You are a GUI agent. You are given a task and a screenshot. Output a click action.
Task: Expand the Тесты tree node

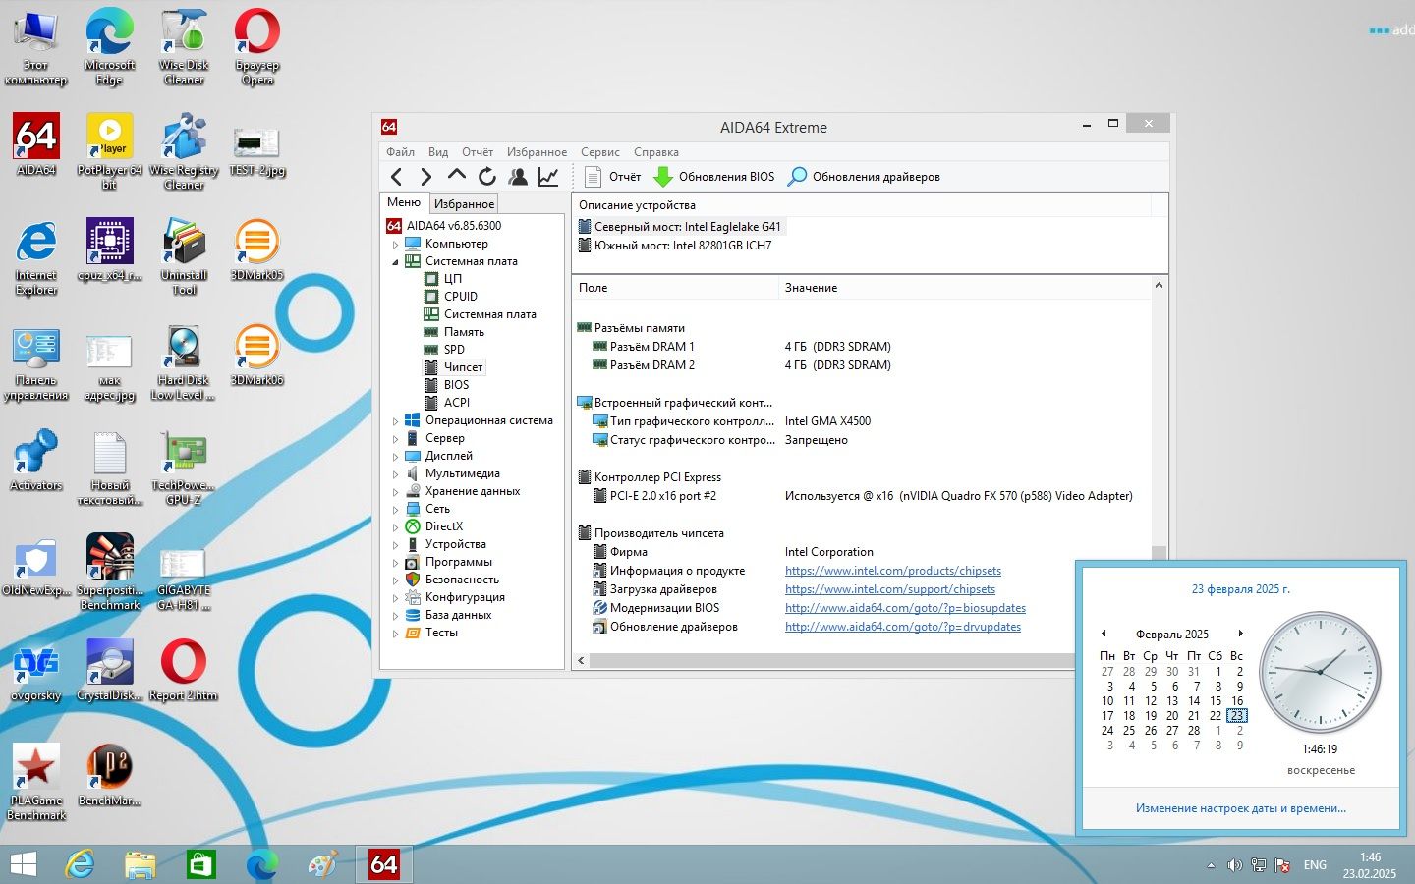(396, 634)
